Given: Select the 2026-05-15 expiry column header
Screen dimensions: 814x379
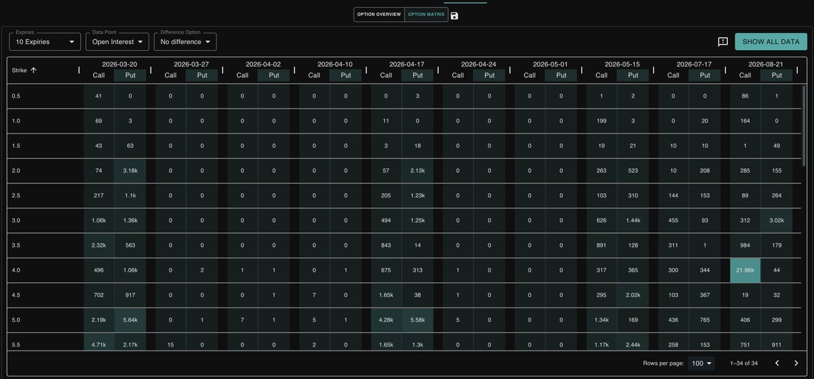Looking at the screenshot, I should coord(623,64).
